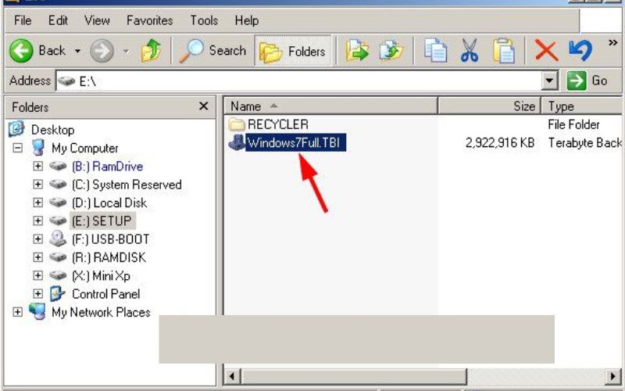Open the Help menu

coord(246,20)
